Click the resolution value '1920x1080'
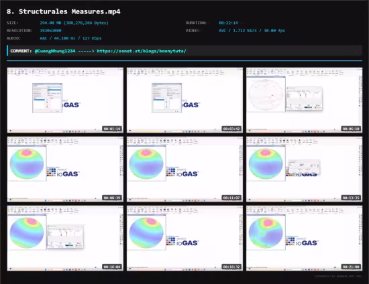This screenshot has height=284, width=369. point(50,31)
